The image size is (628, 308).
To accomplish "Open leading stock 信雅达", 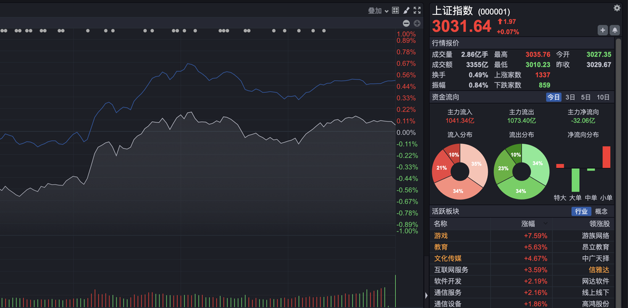I will pyautogui.click(x=599, y=269).
